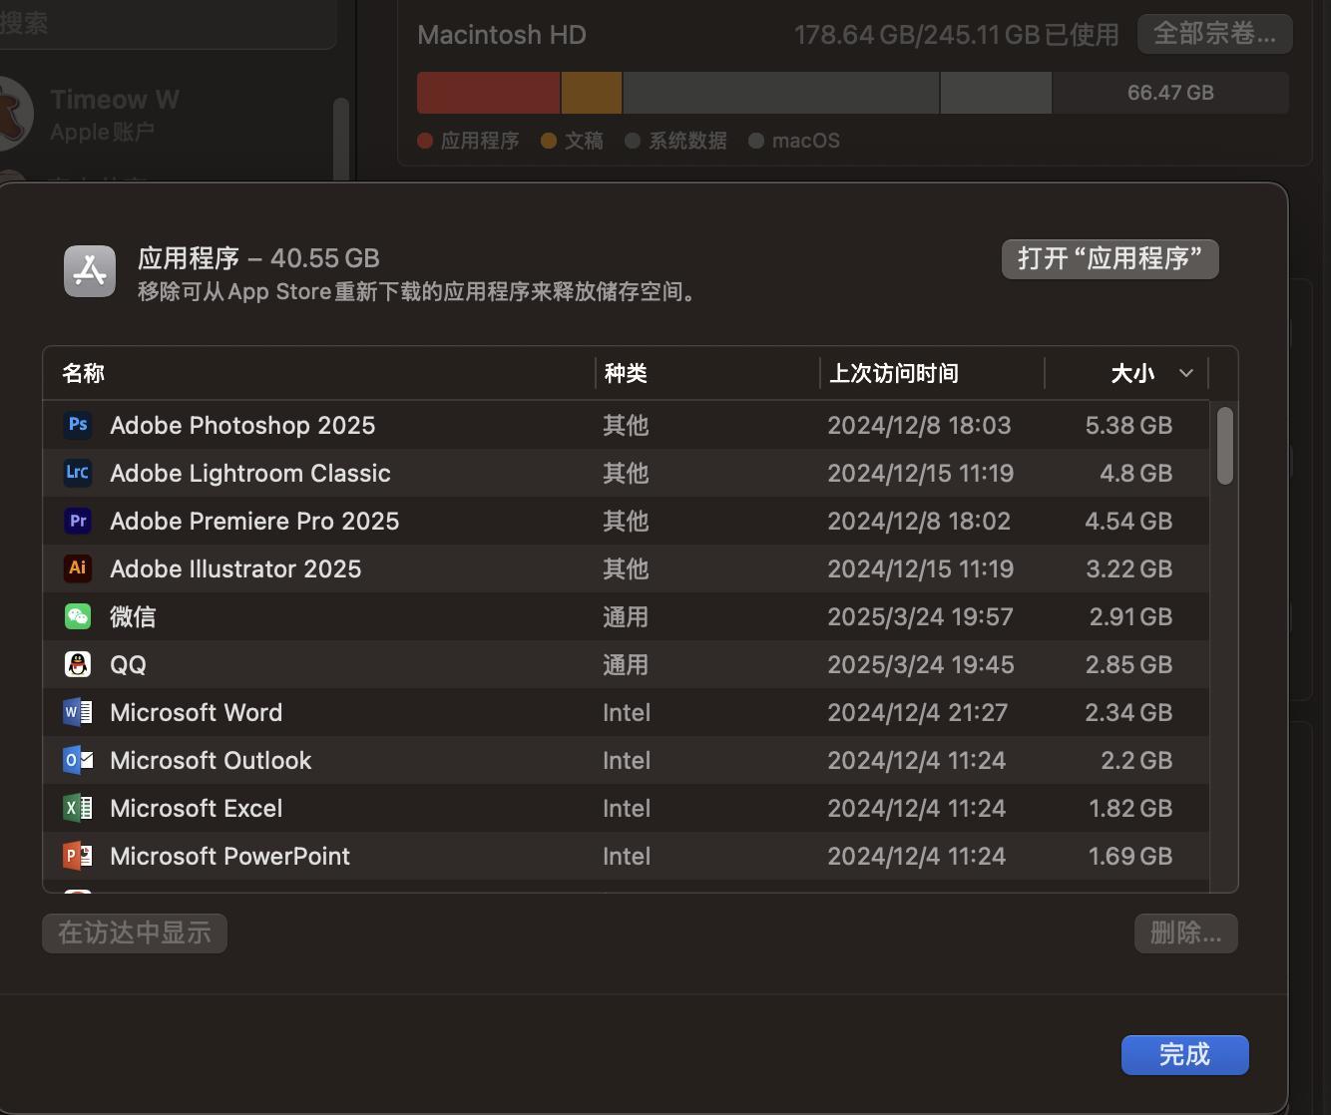
Task: Select the Adobe Lightroom Classic name
Action: (x=250, y=473)
